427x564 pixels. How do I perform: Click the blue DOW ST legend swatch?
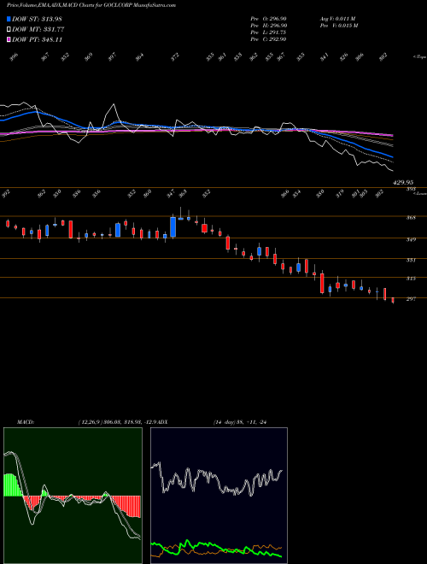pyautogui.click(x=9, y=19)
